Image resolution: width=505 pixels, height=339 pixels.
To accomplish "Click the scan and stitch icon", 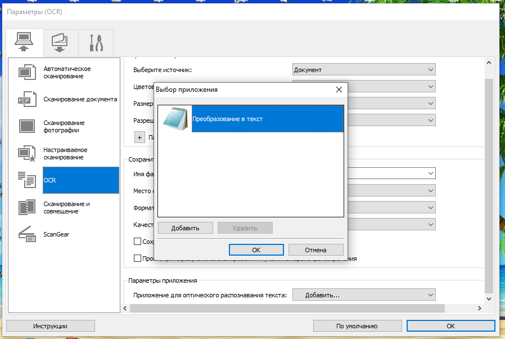I will (x=27, y=207).
